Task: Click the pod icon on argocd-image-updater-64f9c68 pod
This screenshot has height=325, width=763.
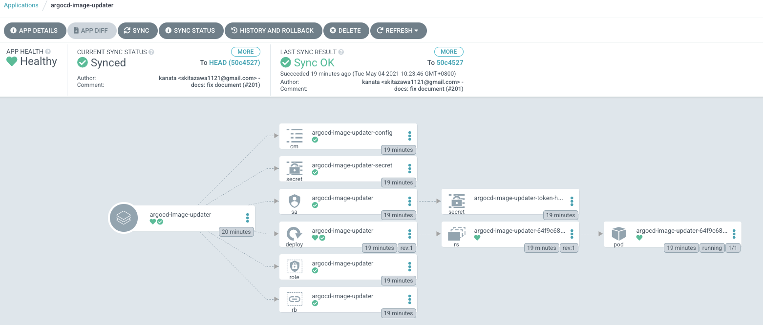Action: 618,234
